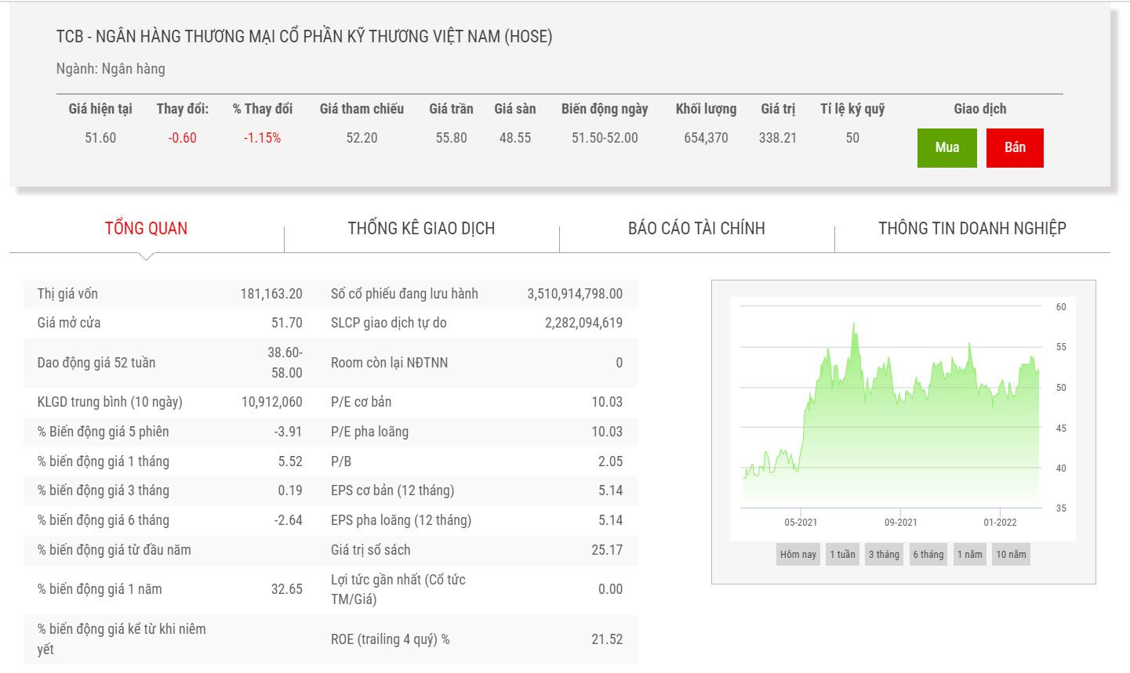This screenshot has height=673, width=1130.
Task: Select the Thị giá vốn row
Action: coord(169,294)
